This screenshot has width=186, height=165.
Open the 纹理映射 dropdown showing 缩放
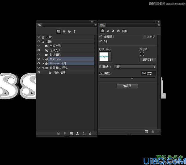click(x=135, y=67)
